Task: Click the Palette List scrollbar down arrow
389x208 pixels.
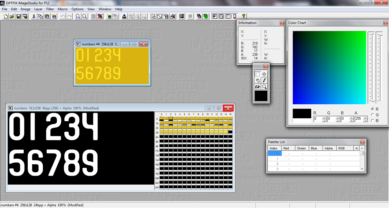Action: [x=362, y=169]
